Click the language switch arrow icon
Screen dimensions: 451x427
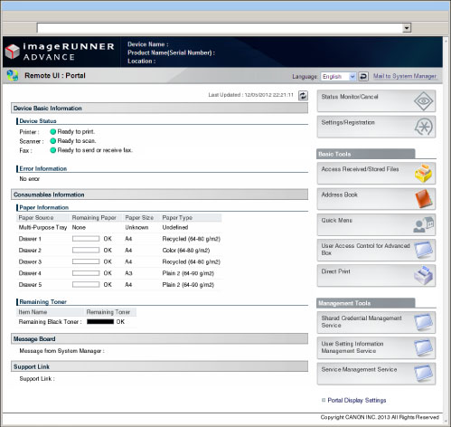[363, 76]
